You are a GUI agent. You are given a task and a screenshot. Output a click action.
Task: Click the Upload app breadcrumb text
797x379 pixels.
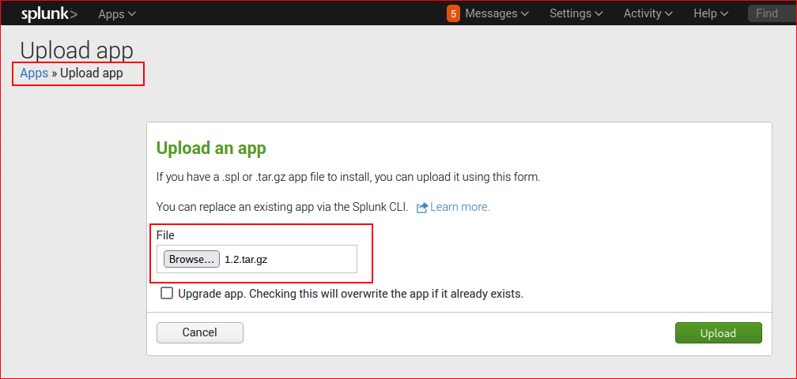[x=92, y=73]
